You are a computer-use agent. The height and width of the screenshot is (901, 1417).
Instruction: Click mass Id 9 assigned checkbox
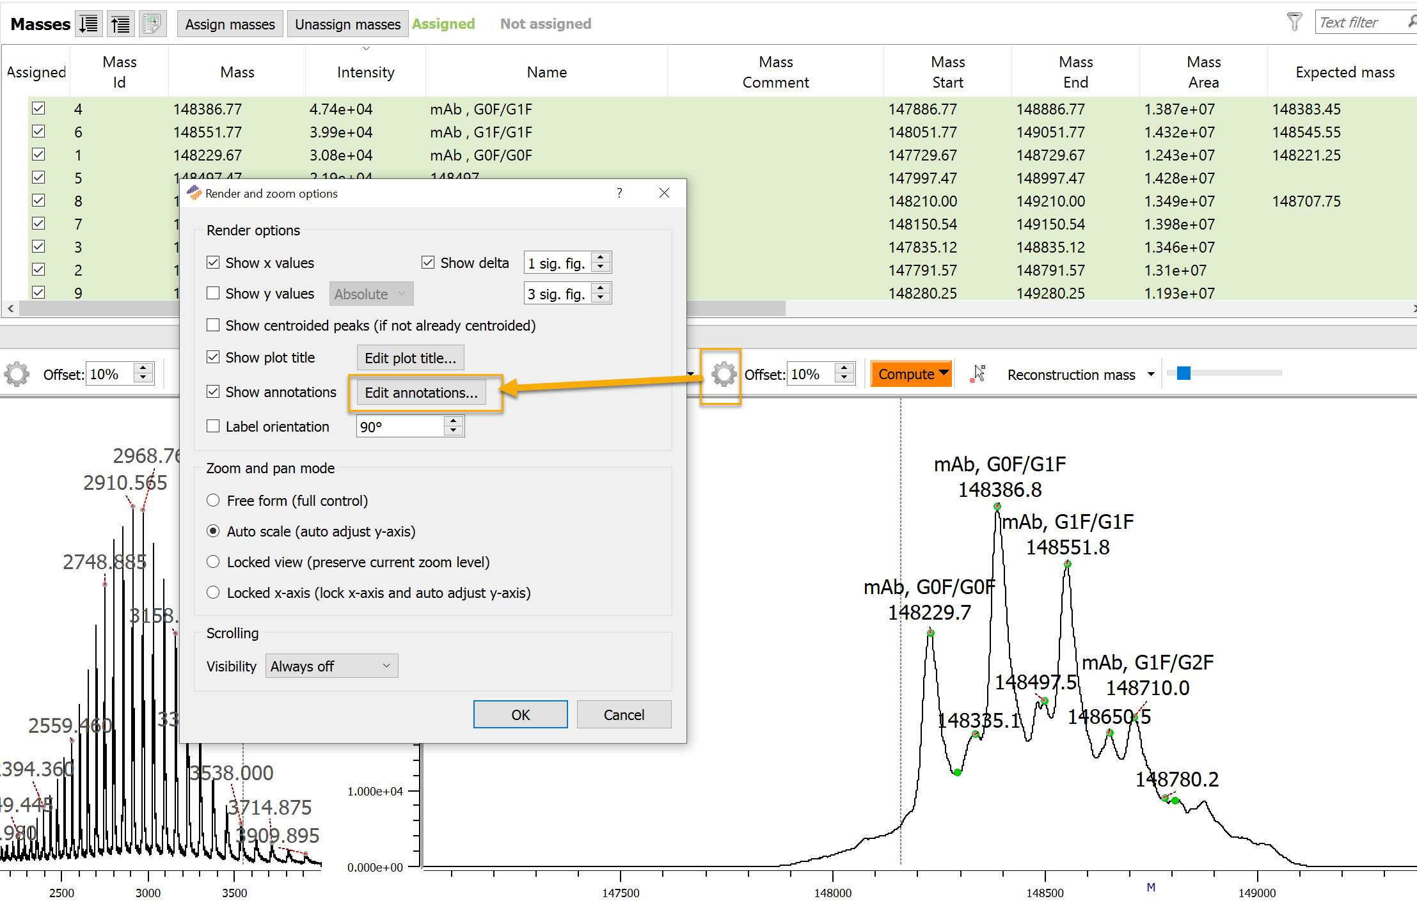pos(38,292)
